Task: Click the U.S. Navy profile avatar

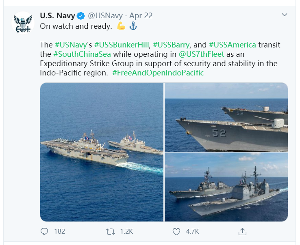Action: (23, 23)
